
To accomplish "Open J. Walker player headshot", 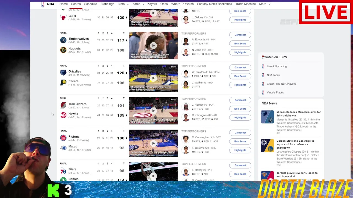I will pyautogui.click(x=186, y=84).
